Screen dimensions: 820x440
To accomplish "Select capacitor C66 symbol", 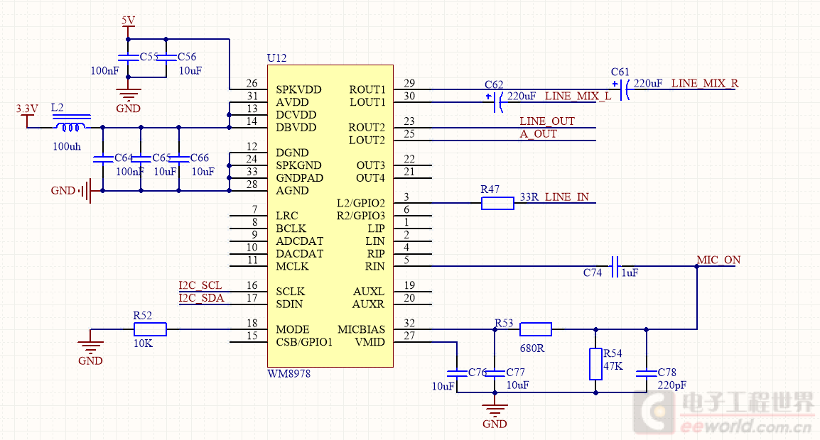I will 179,158.
